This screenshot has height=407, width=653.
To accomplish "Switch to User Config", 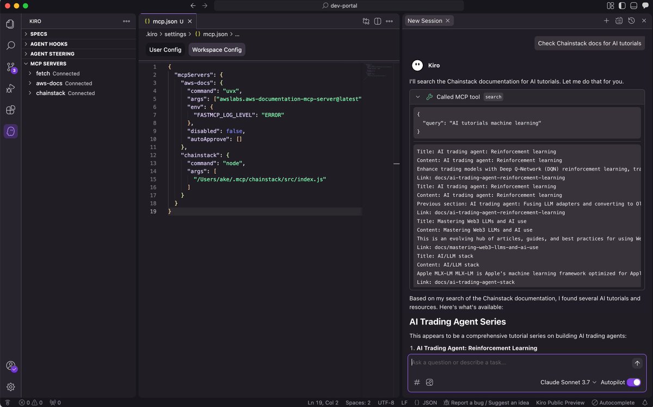I will coord(165,50).
